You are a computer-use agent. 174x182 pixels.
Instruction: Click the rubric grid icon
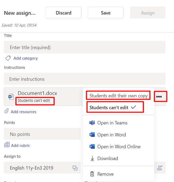click(x=7, y=145)
